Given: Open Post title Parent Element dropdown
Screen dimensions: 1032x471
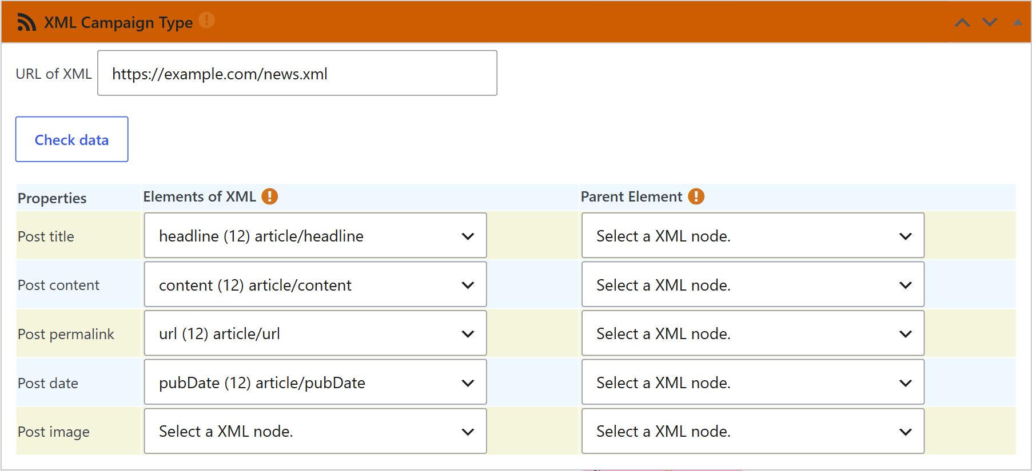Looking at the screenshot, I should pyautogui.click(x=753, y=236).
